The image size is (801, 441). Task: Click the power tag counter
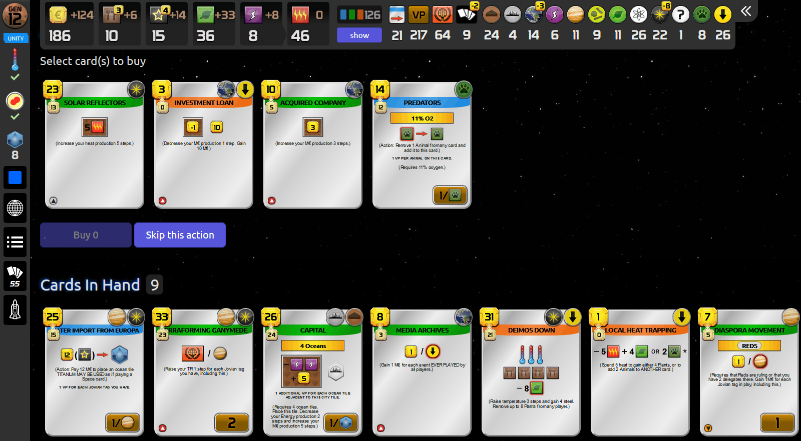(x=555, y=14)
